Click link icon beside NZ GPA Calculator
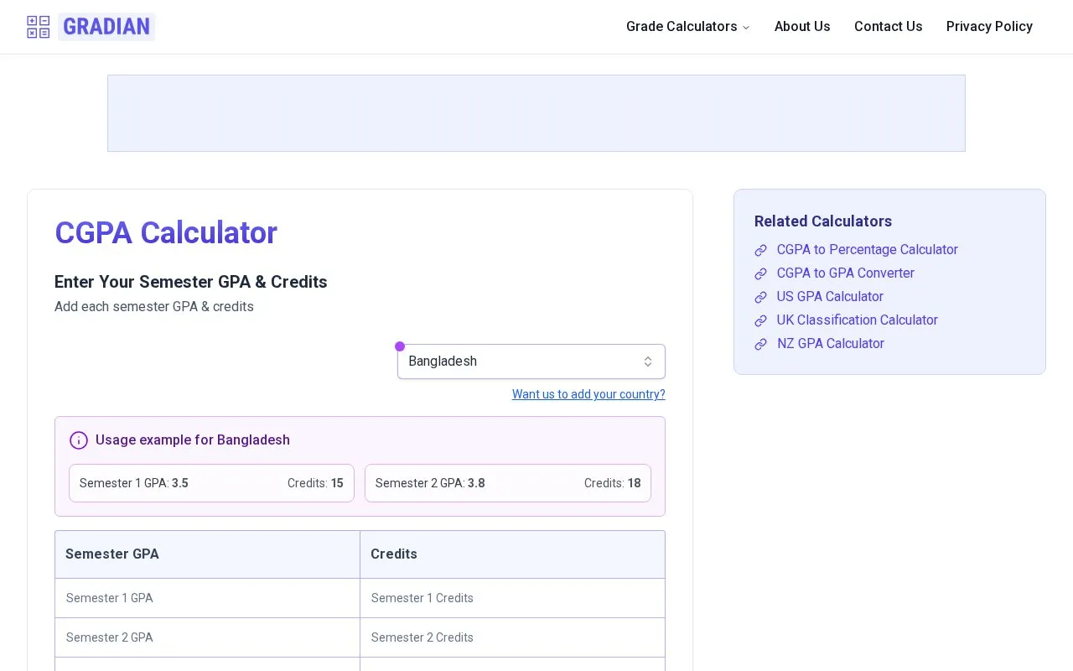This screenshot has width=1073, height=671. pos(760,345)
